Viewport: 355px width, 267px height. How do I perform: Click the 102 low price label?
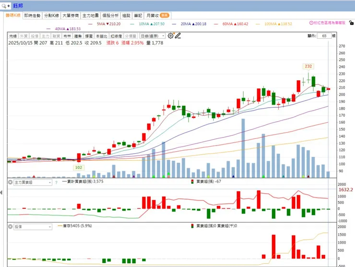click(79, 167)
